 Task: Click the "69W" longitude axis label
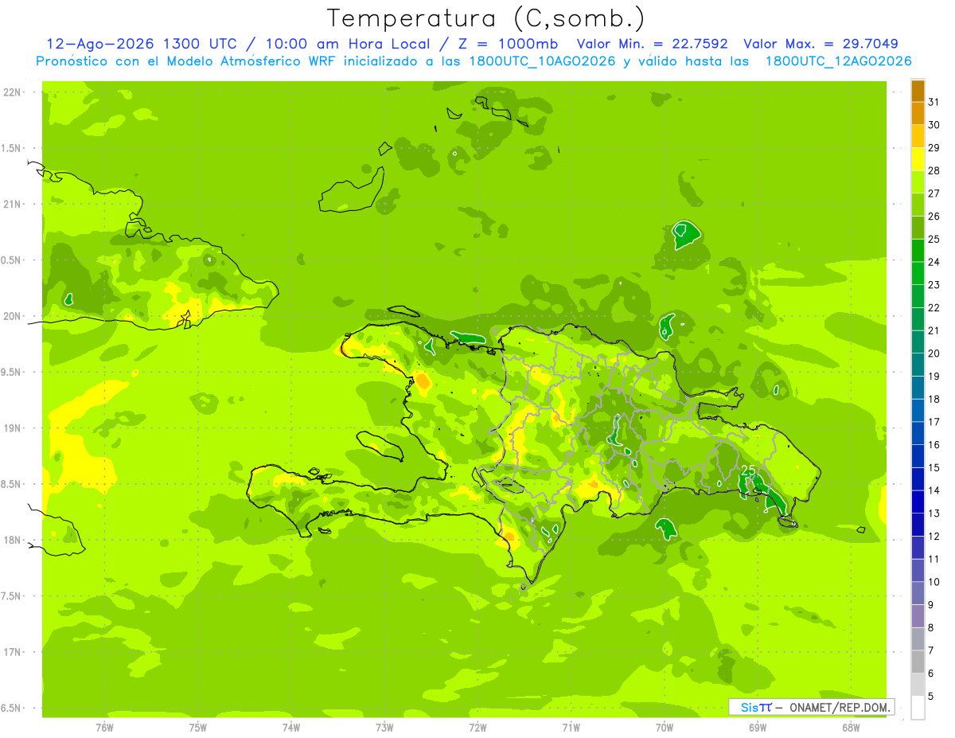[x=758, y=728]
